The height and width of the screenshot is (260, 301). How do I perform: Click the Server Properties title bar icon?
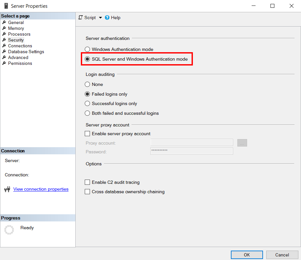point(6,6)
